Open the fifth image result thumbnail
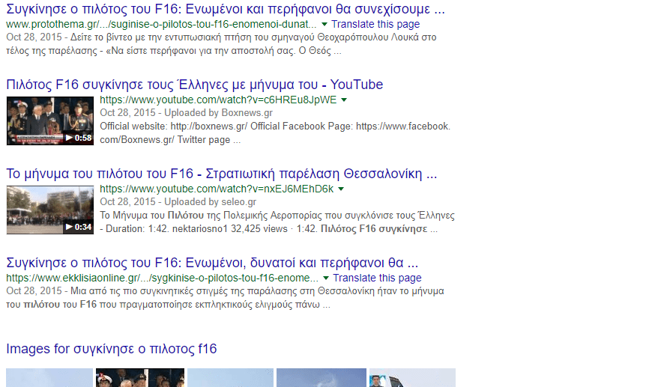652x387 pixels. (x=412, y=377)
